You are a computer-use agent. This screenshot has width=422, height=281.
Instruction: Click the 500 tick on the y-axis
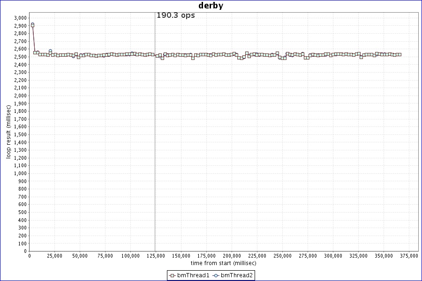[22, 212]
